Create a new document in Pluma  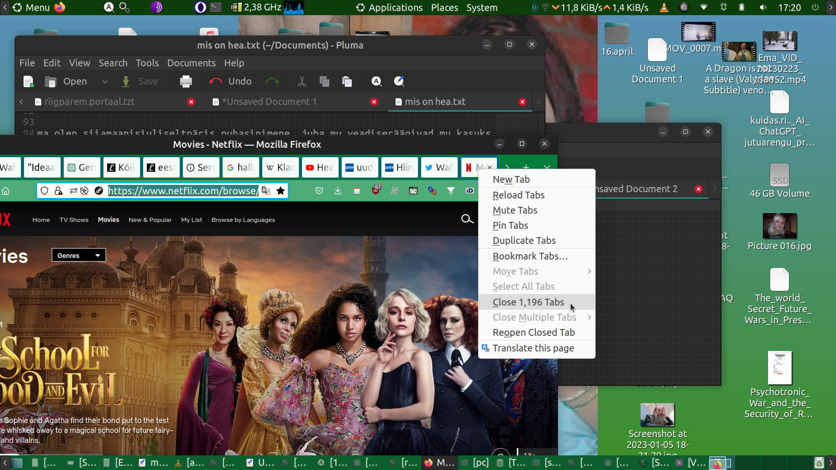pyautogui.click(x=29, y=81)
